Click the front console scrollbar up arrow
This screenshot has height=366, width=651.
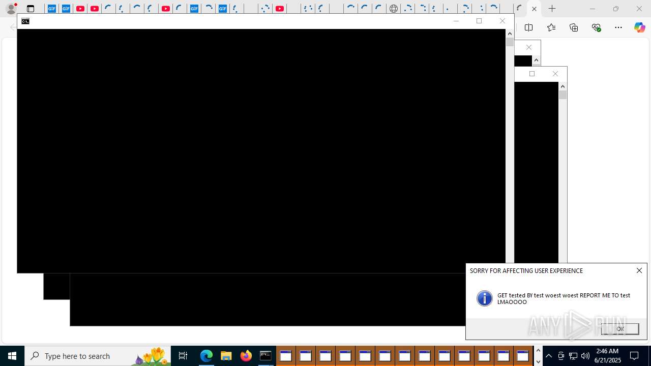tap(510, 34)
